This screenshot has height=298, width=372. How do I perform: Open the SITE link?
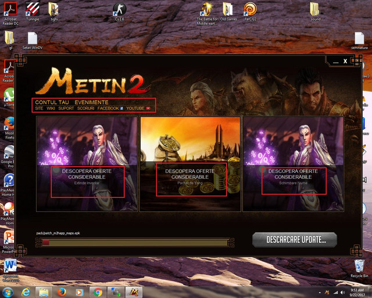pyautogui.click(x=39, y=108)
